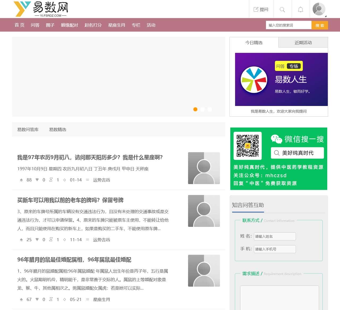The height and width of the screenshot is (310, 340).
Task: Select the third carousel indicator dot
Action: 210,109
